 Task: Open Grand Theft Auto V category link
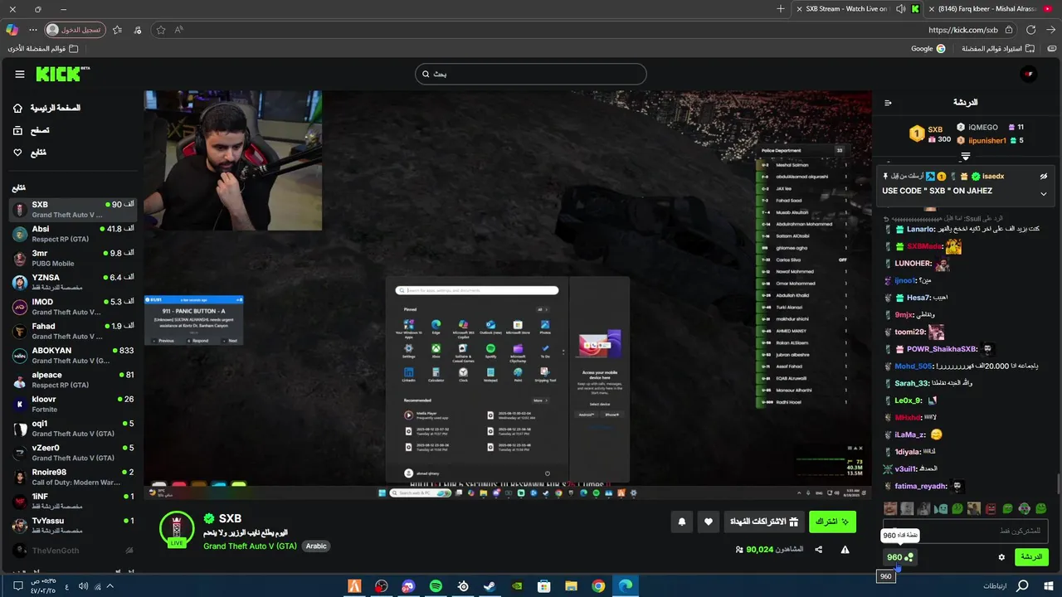pos(250,546)
